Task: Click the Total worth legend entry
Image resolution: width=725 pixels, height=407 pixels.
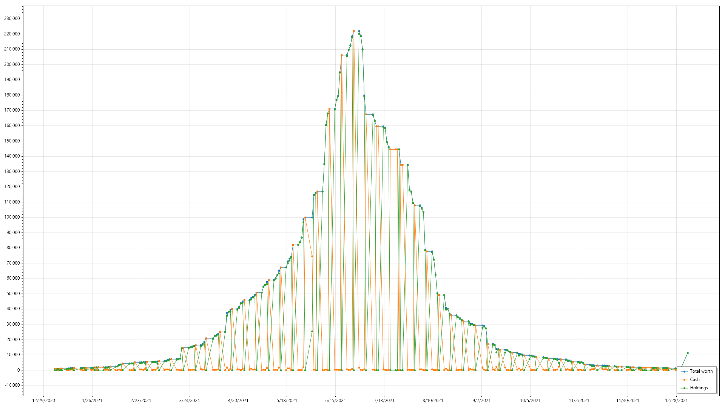Action: click(x=697, y=371)
